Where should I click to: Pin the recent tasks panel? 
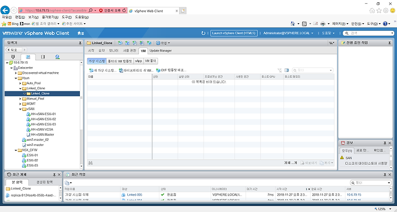[x=385, y=175]
